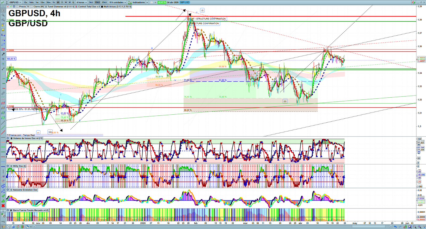Screen dimensions: 426x229
Task: Click the red X delete drawings icon
Action: (x=3, y=206)
